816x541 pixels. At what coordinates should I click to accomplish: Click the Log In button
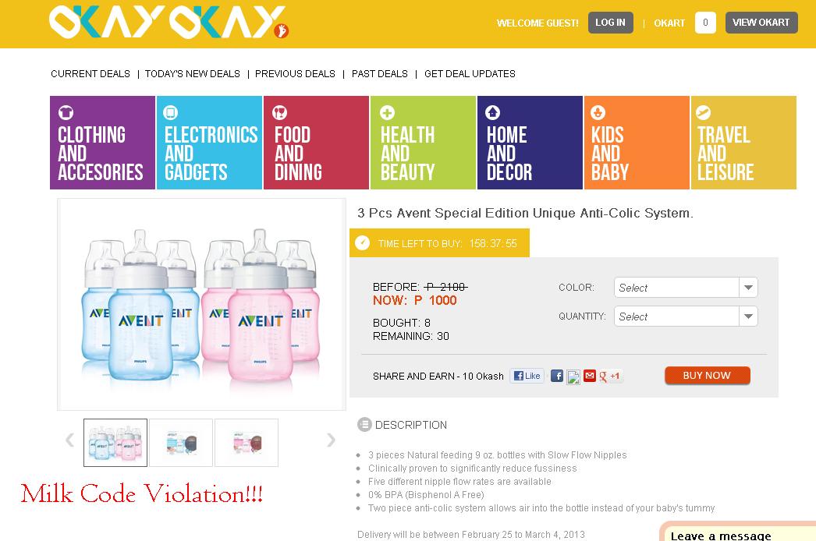pyautogui.click(x=610, y=23)
